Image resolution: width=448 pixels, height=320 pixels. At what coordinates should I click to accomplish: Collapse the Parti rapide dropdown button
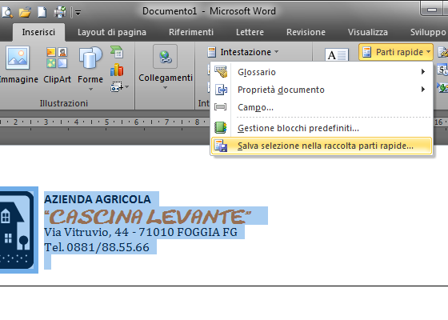pyautogui.click(x=396, y=52)
